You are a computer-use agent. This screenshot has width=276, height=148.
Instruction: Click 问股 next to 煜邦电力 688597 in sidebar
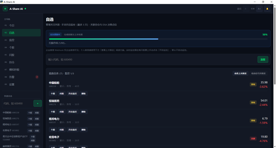tap(37, 125)
